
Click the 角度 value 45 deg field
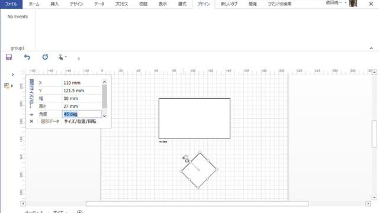(82, 114)
